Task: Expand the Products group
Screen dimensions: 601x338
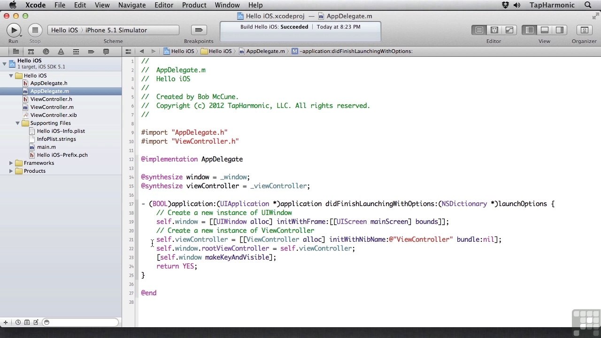Action: tap(11, 171)
